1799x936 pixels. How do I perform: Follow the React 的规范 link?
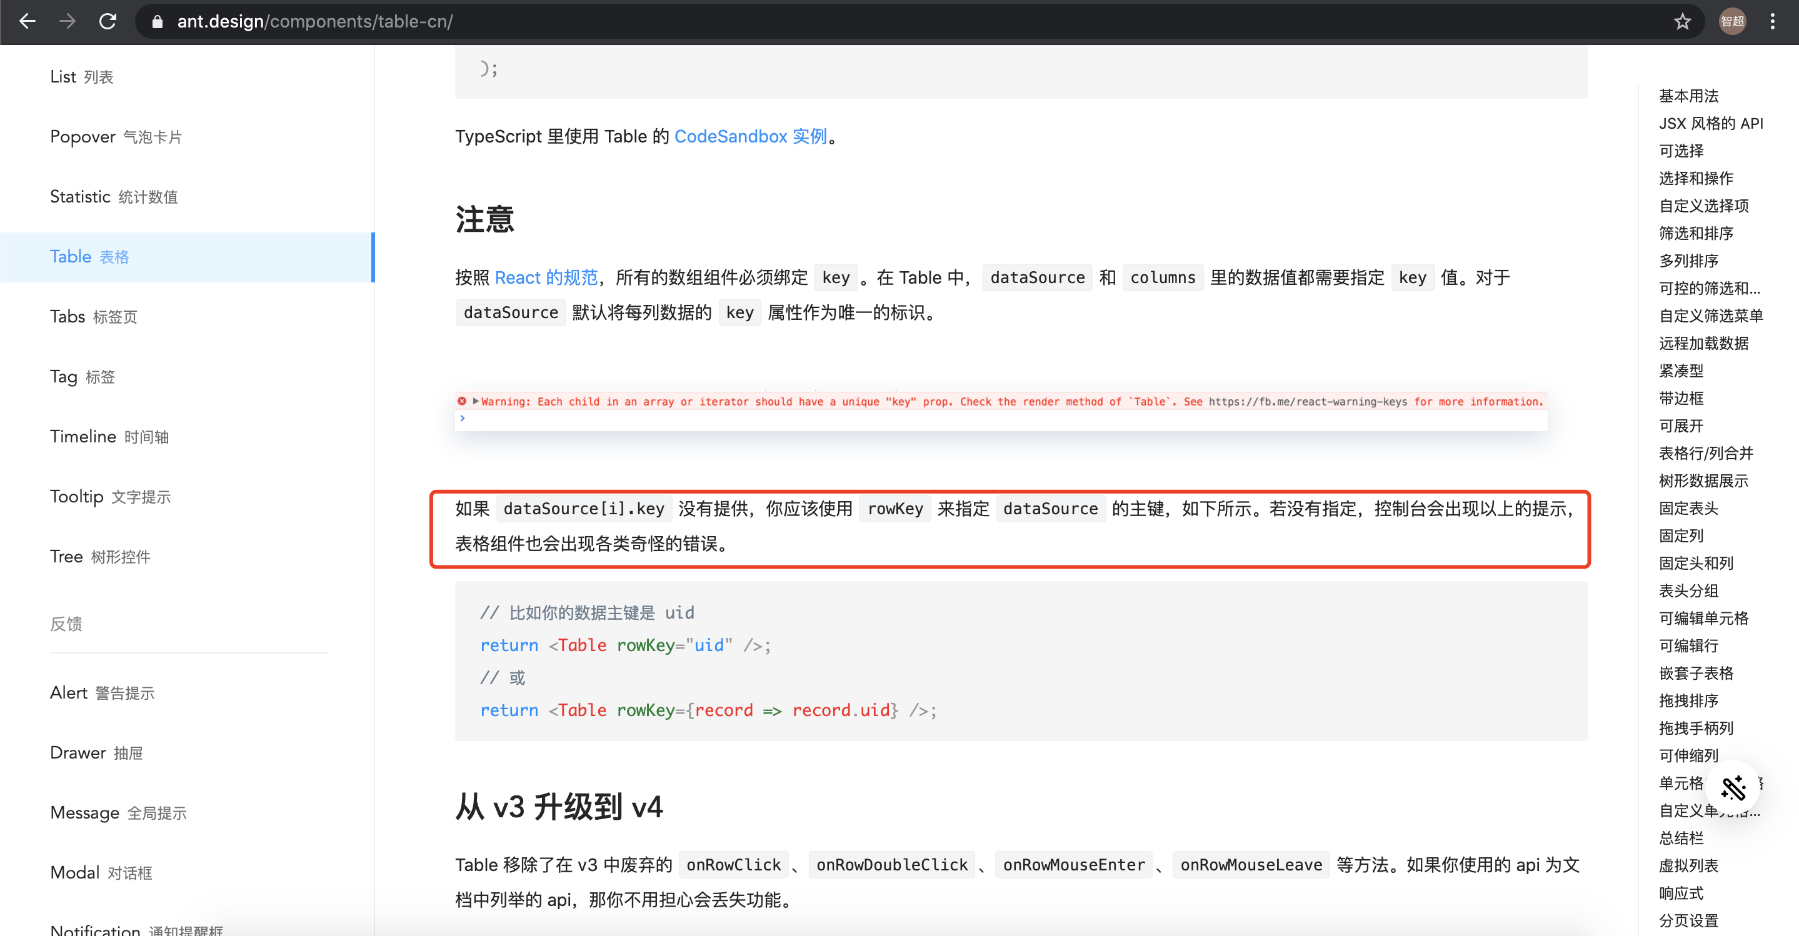(x=546, y=277)
